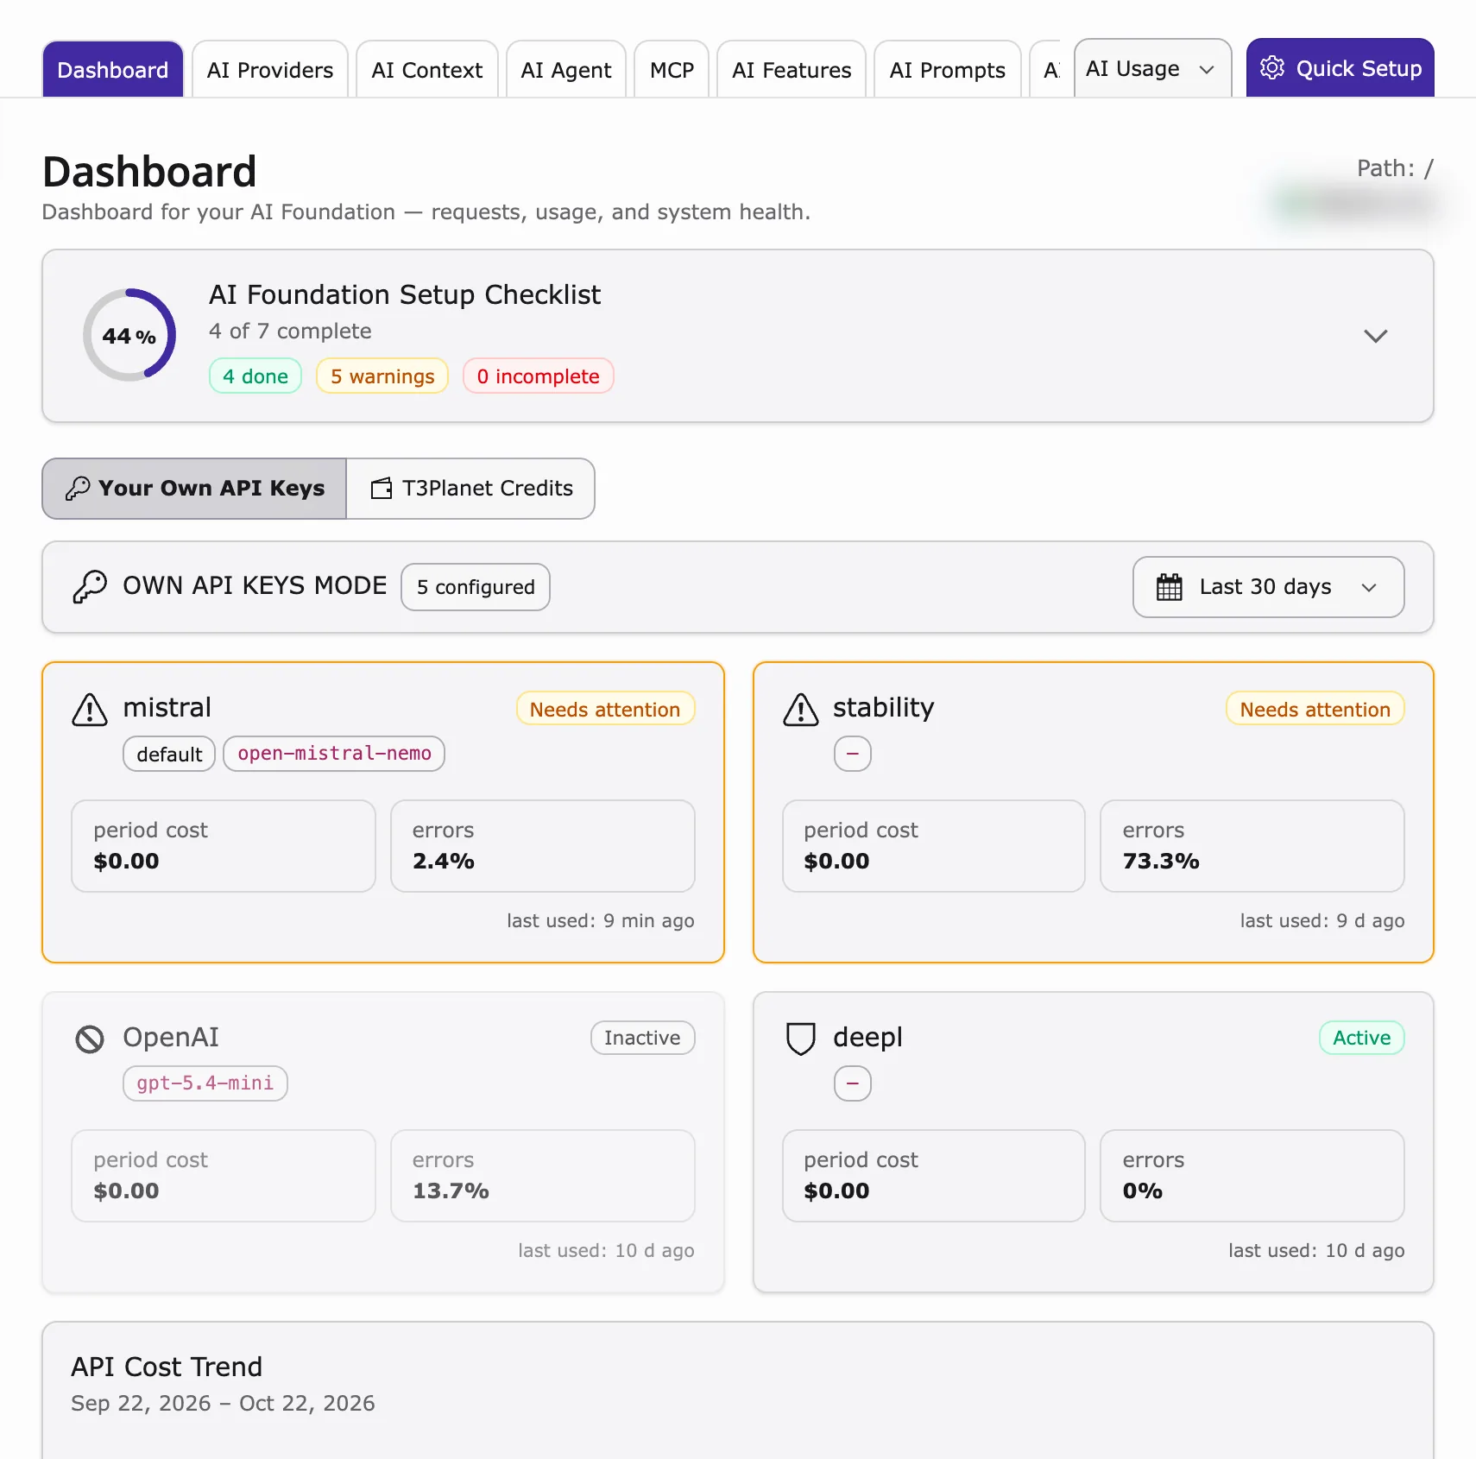This screenshot has height=1459, width=1476.
Task: Expand the AI Foundation Setup Checklist
Action: pyautogui.click(x=1376, y=336)
